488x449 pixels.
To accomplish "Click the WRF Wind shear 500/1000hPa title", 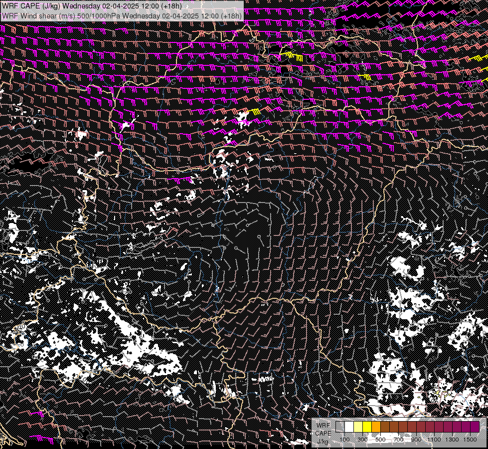I will 122,16.
